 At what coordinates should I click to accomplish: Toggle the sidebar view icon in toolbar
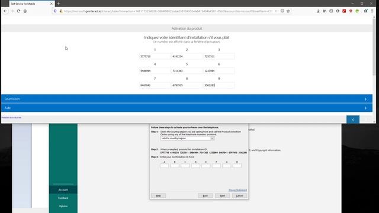(x=331, y=11)
